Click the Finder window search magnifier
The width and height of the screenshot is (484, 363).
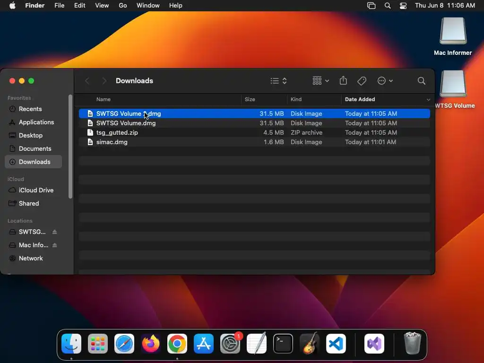click(x=421, y=81)
